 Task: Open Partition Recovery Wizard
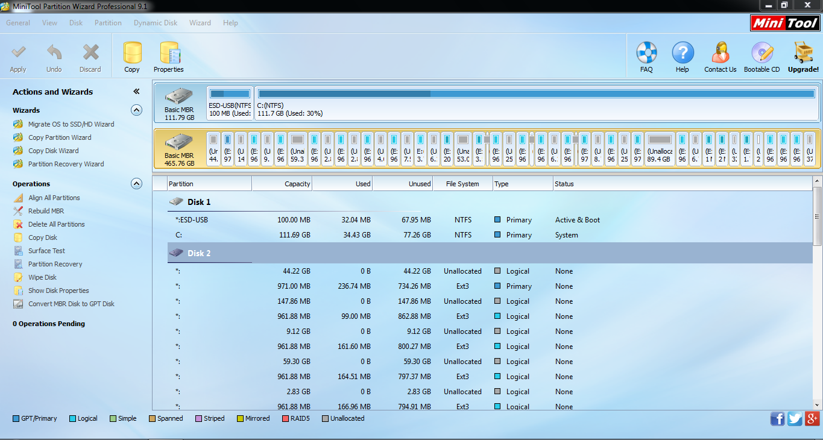pos(66,164)
